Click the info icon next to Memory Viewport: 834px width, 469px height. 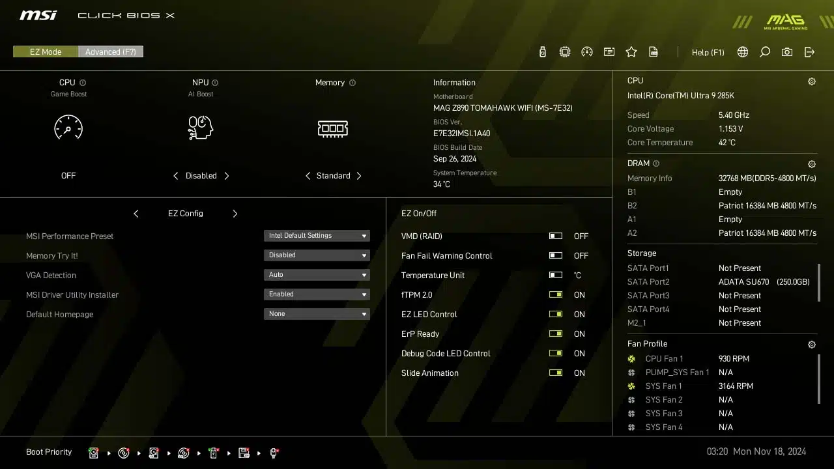[x=352, y=83]
